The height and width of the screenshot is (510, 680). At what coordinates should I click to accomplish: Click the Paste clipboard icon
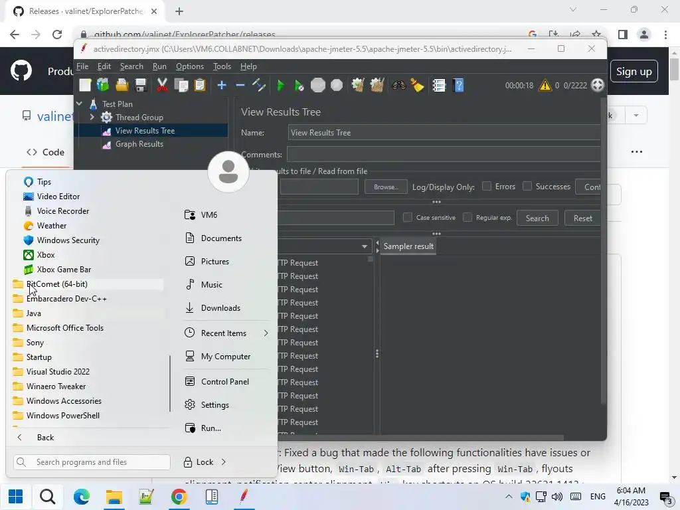click(x=199, y=85)
